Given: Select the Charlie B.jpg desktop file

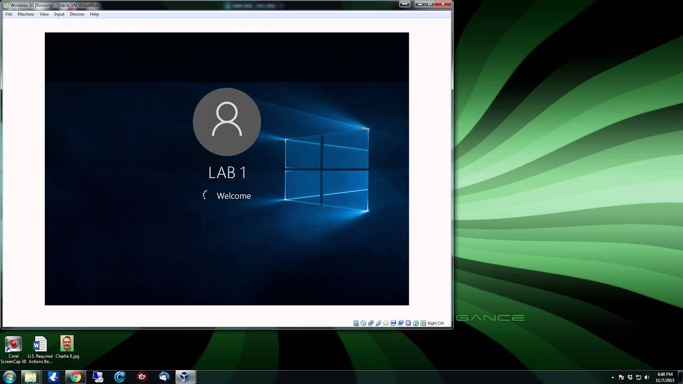Looking at the screenshot, I should (67, 347).
